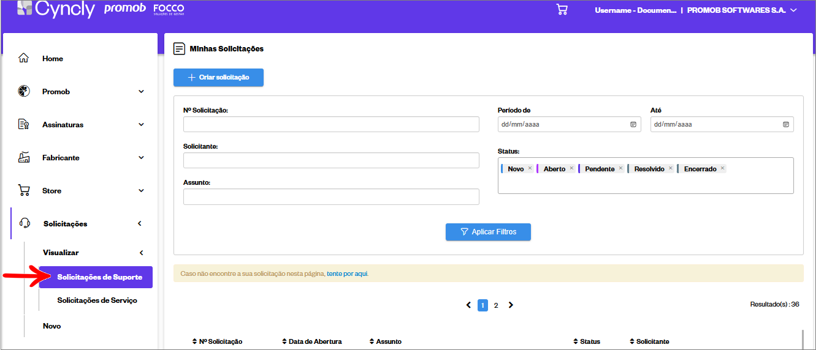Open Solicitações menu label
Image resolution: width=816 pixels, height=350 pixels.
tap(65, 224)
